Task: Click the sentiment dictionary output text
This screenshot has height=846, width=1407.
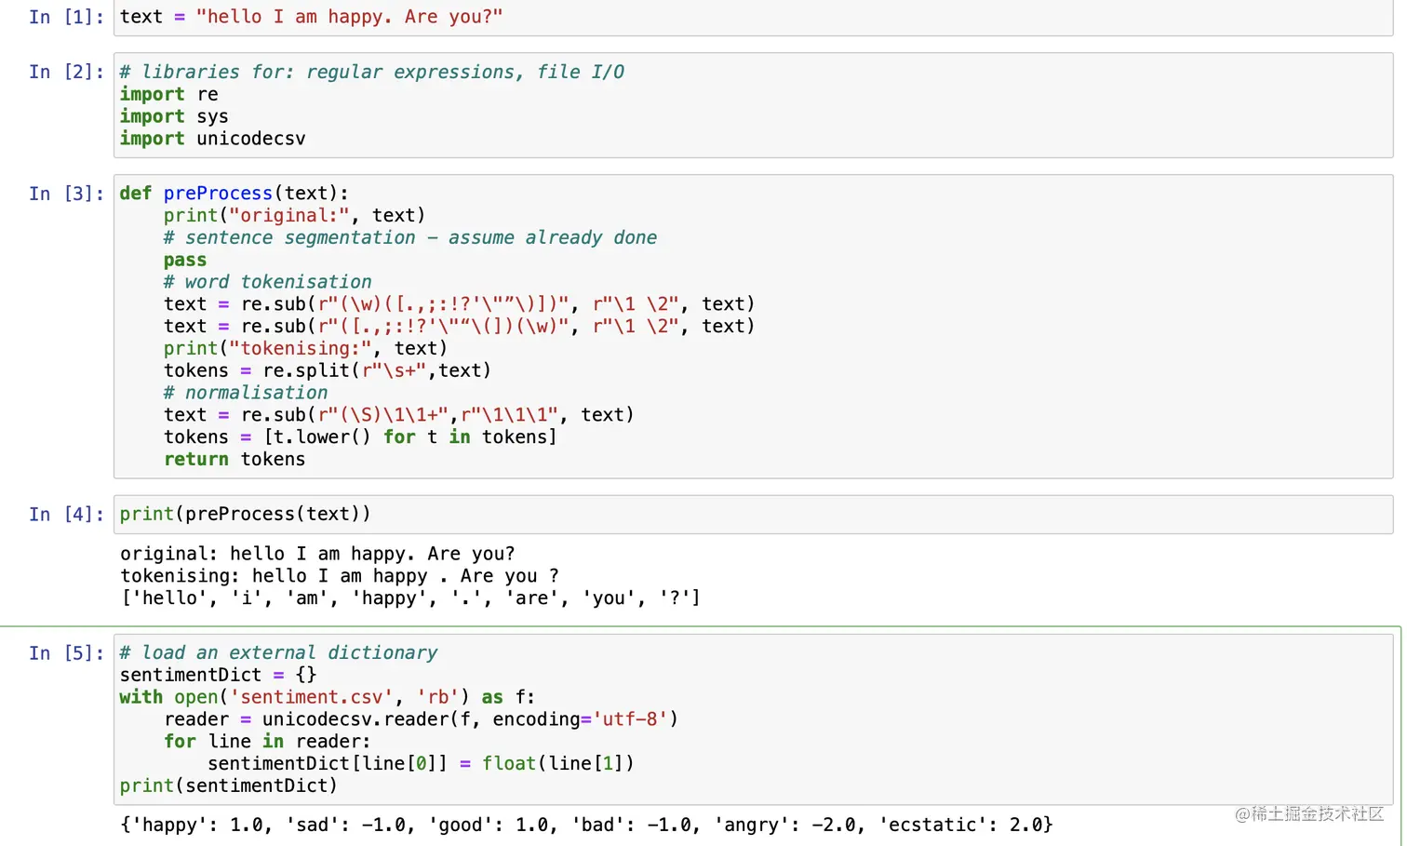Action: [586, 825]
